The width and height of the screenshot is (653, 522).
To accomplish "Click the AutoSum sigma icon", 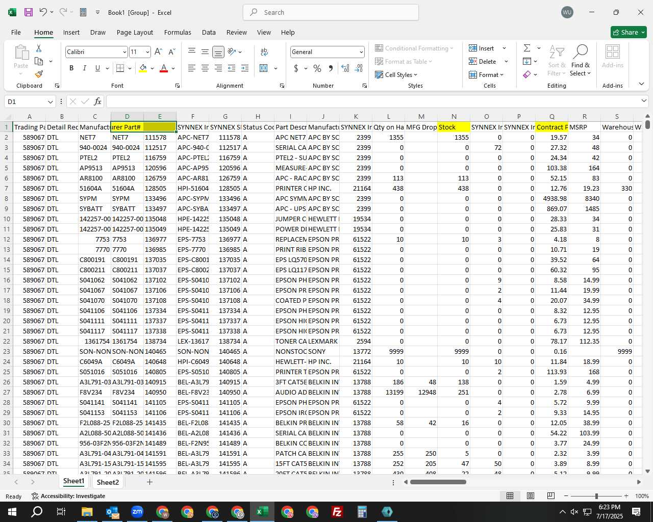I will [x=527, y=48].
